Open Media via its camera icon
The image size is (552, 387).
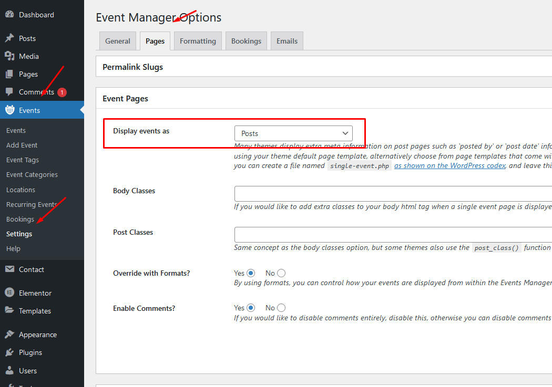(x=9, y=56)
